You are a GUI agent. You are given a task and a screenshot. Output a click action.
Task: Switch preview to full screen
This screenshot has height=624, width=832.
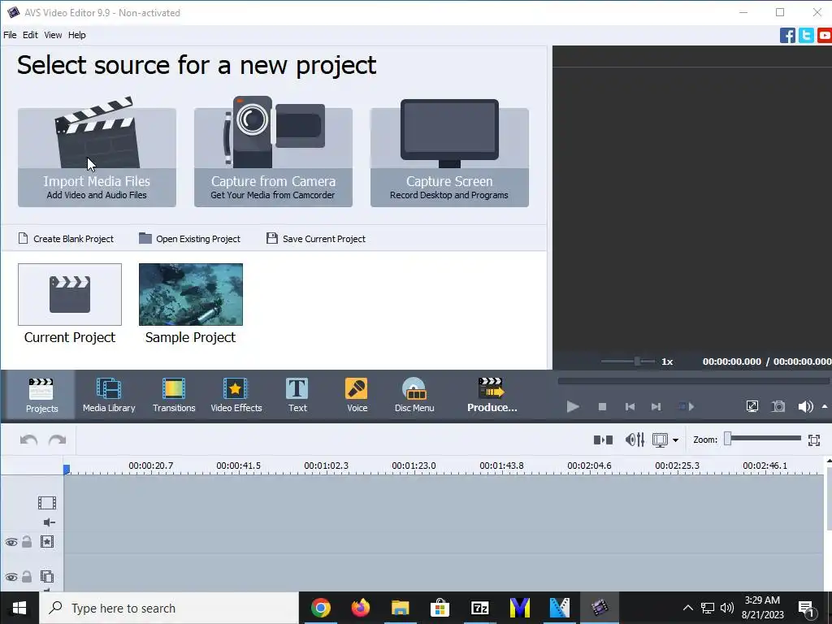tap(752, 407)
